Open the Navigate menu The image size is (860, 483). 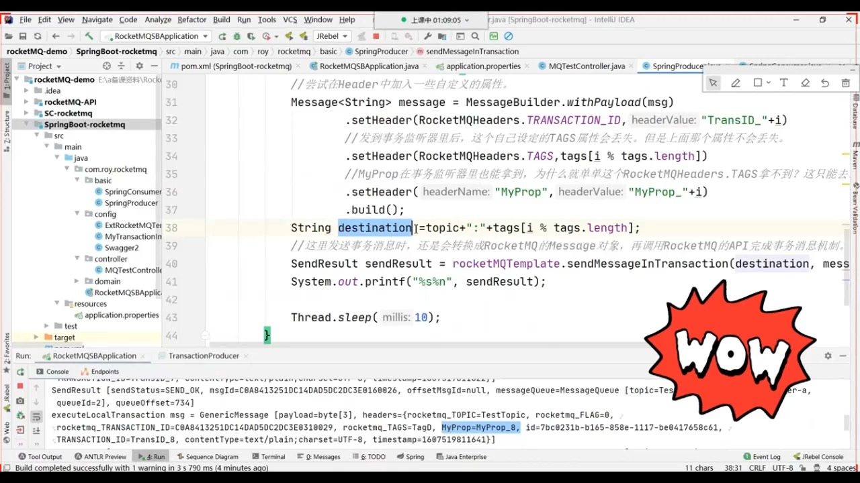click(x=97, y=19)
